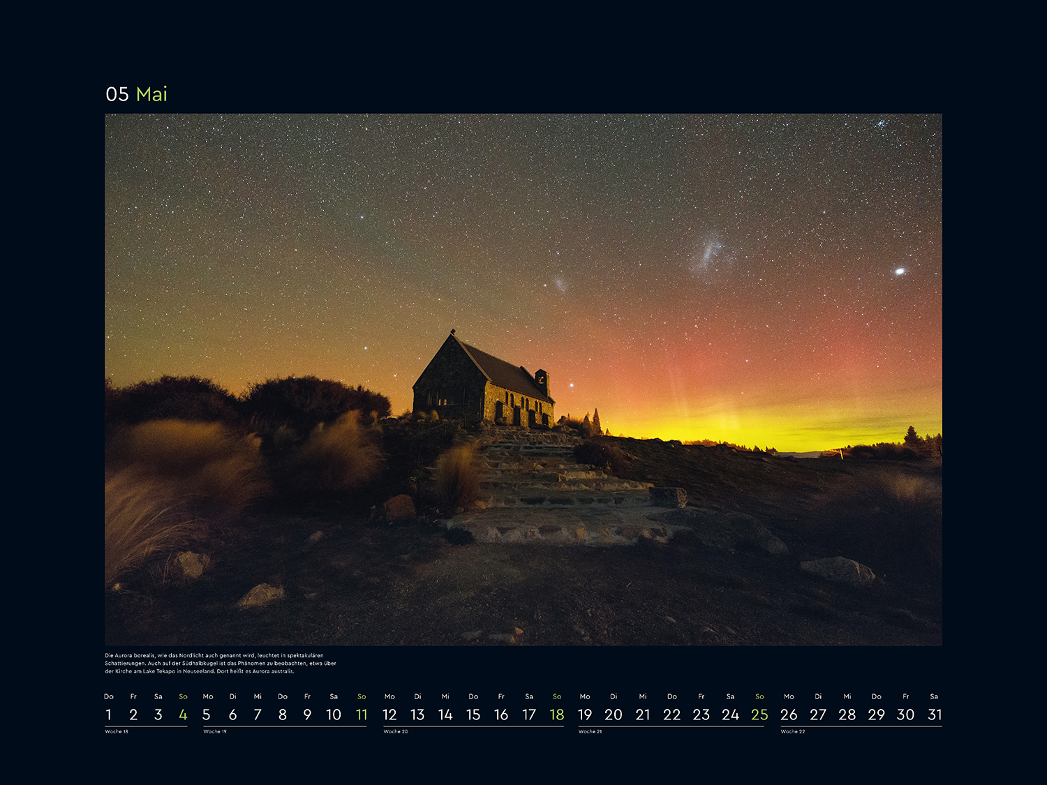This screenshot has height=785, width=1047.
Task: Select Saturday, May 31
Action: click(935, 715)
